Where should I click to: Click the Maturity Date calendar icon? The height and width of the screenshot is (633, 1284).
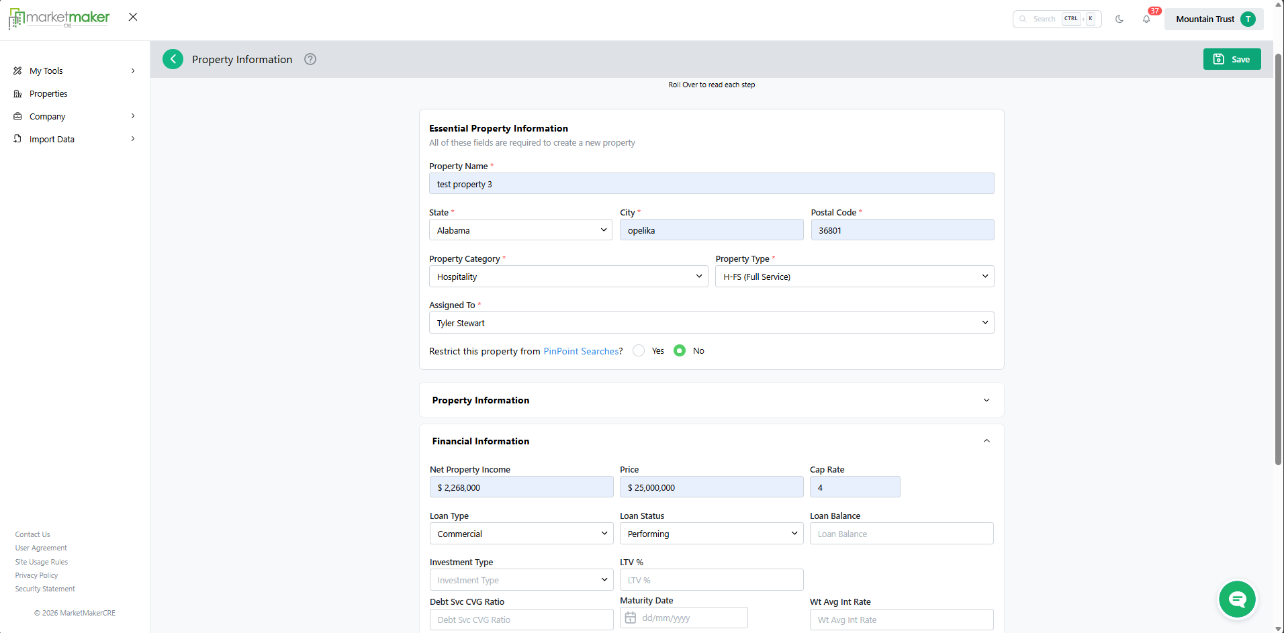point(631,618)
